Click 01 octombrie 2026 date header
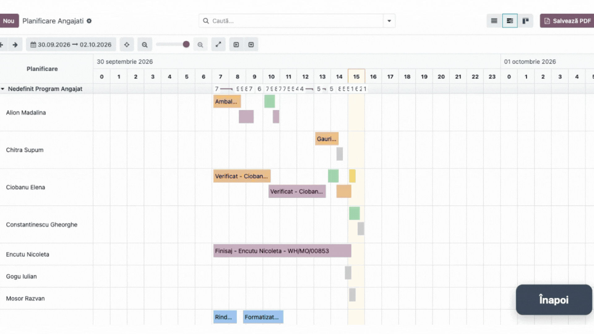Image resolution: width=594 pixels, height=334 pixels. (530, 62)
